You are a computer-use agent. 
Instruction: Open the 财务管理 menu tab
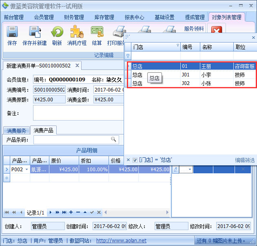point(74,17)
